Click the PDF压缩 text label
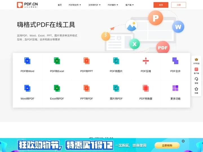The width and height of the screenshot is (203, 152). (x=146, y=71)
